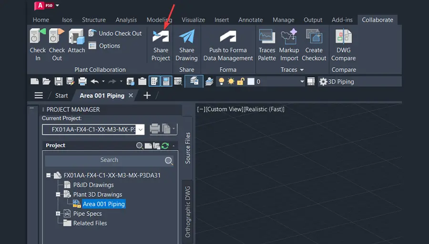Open the Modeling ribbon tab
Image resolution: width=429 pixels, height=244 pixels.
coord(159,20)
